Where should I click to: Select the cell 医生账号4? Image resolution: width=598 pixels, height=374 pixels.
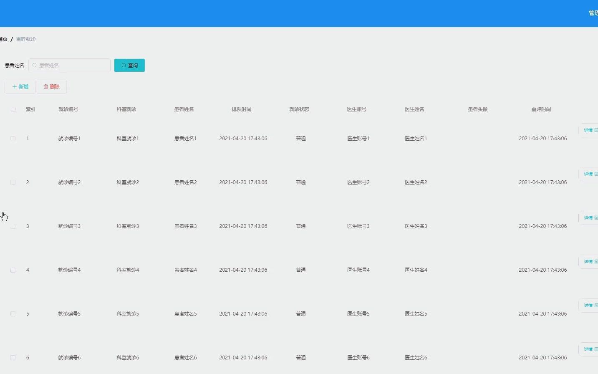pyautogui.click(x=358, y=270)
